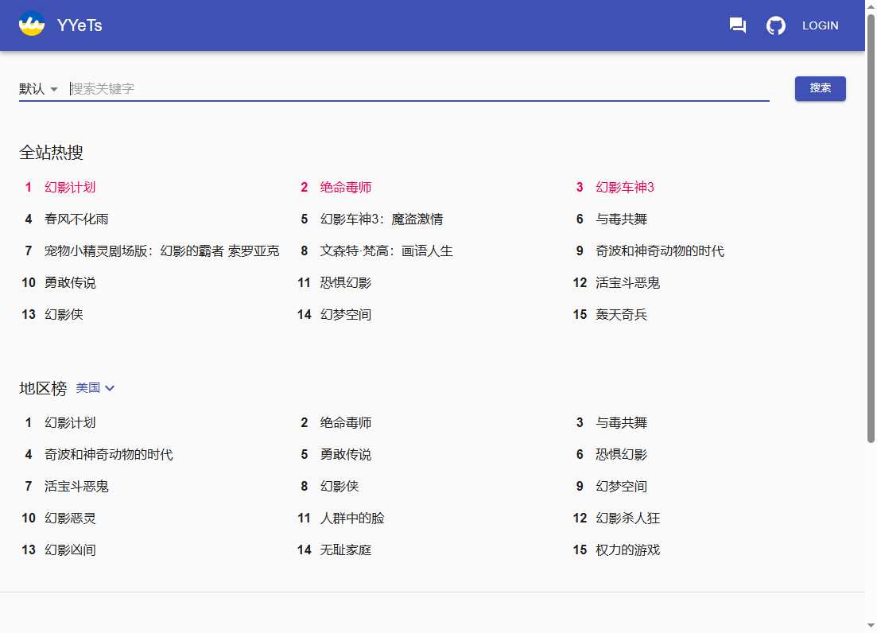The width and height of the screenshot is (877, 633).
Task: Open the GitHub repository icon
Action: pyautogui.click(x=775, y=25)
